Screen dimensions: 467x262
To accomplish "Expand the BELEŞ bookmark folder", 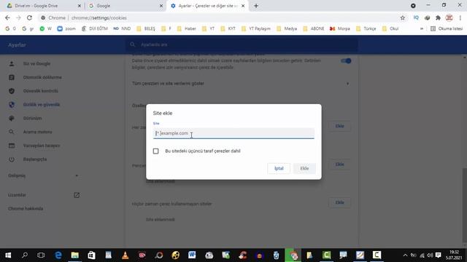I will tap(146, 28).
